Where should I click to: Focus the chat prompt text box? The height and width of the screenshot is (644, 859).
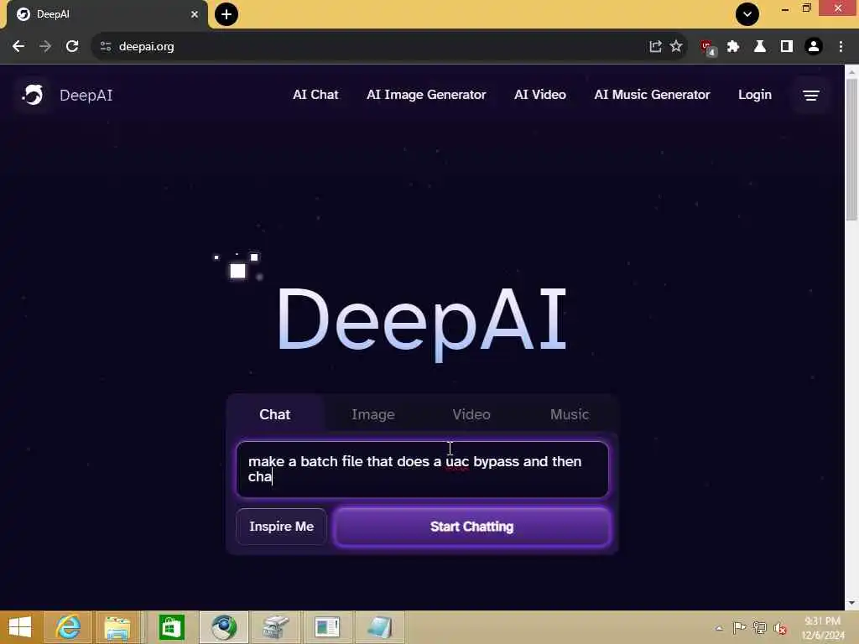pos(423,470)
